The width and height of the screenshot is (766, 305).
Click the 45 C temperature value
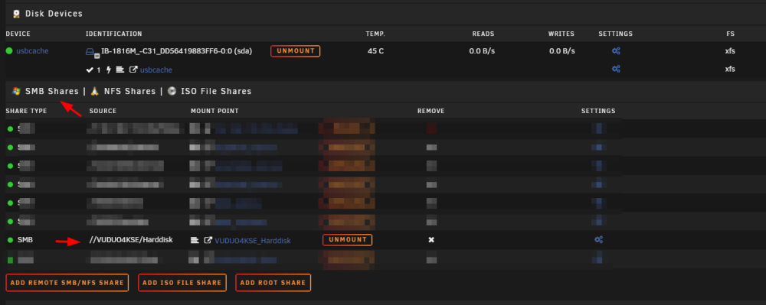(x=375, y=50)
